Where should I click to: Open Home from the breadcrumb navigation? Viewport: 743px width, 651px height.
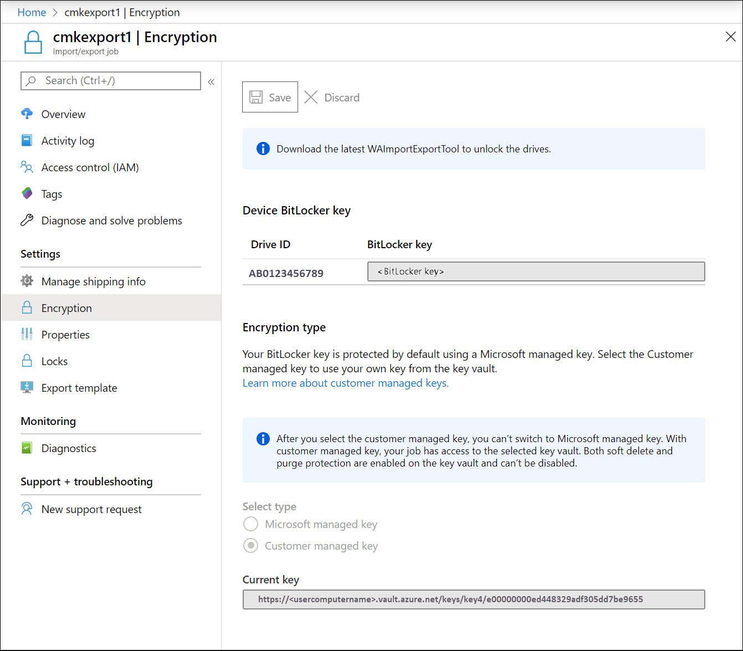pos(32,12)
